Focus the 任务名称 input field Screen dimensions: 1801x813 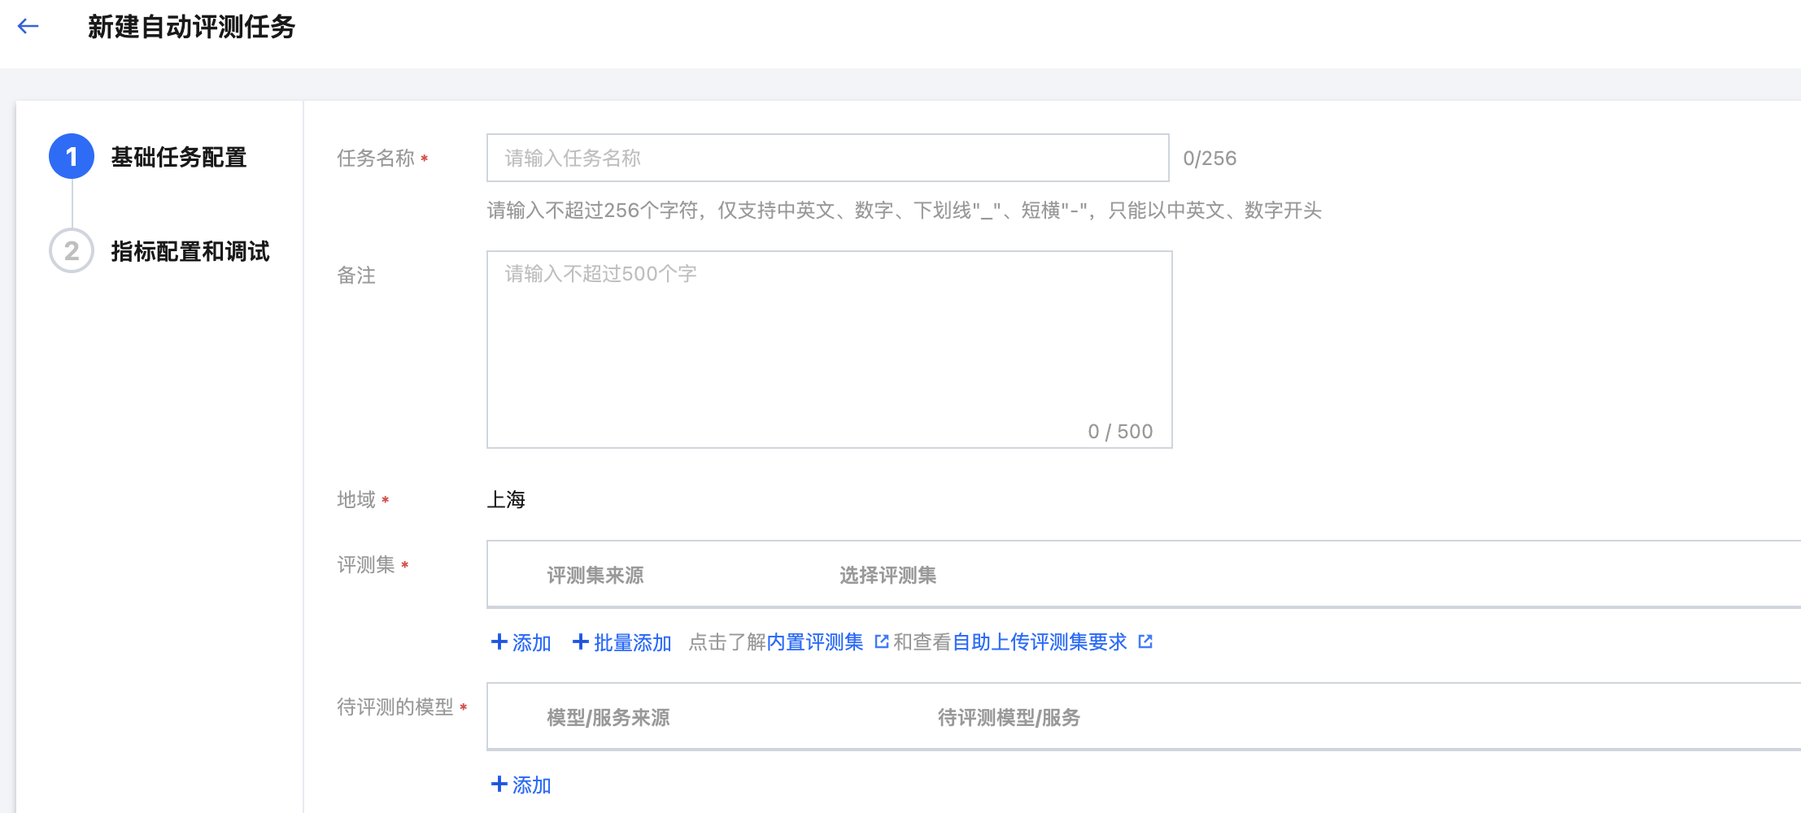[827, 158]
